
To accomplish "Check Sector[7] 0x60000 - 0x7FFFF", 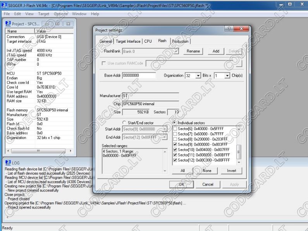I will (x=175, y=134).
